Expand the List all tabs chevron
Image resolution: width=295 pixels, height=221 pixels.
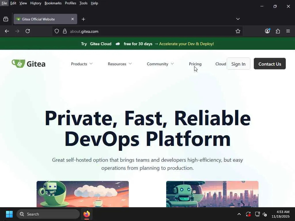tap(238, 19)
